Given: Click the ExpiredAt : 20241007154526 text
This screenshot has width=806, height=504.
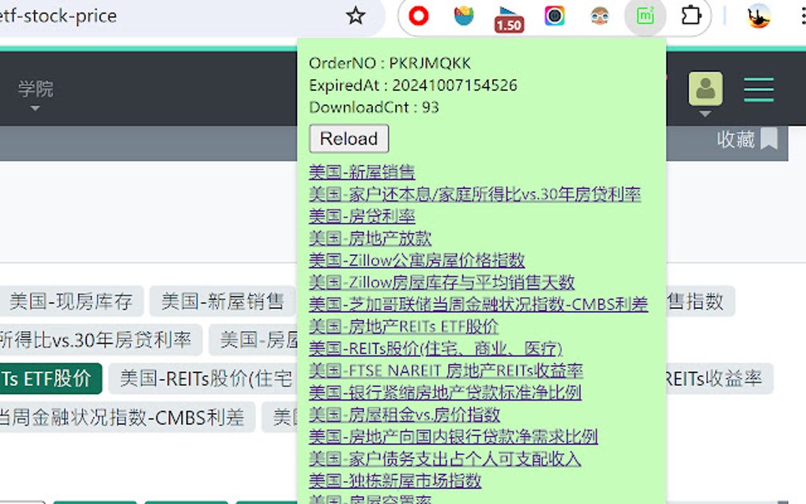Looking at the screenshot, I should coord(413,85).
